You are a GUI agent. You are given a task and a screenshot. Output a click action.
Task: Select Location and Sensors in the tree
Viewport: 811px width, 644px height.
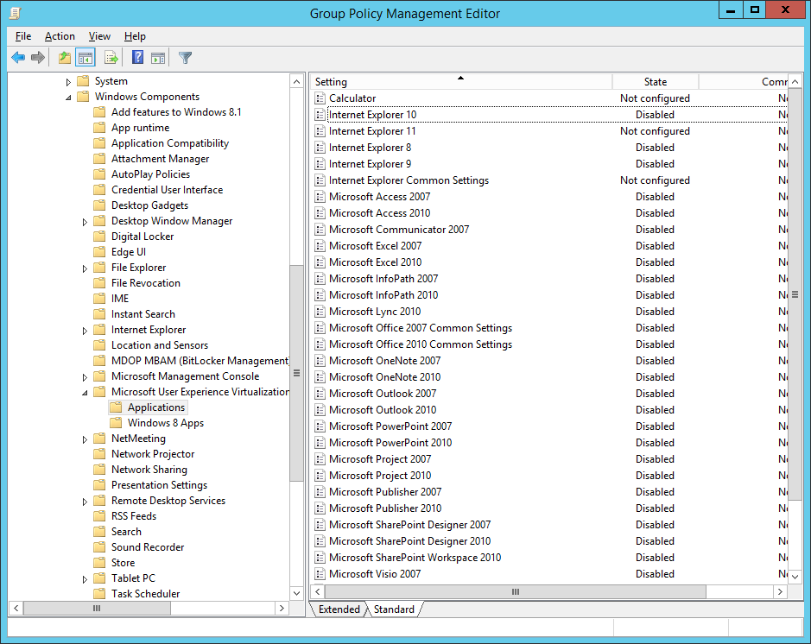point(159,344)
